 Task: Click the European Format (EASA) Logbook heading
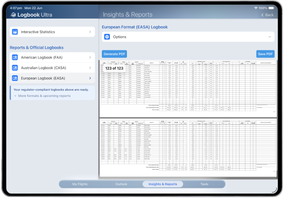tap(135, 27)
